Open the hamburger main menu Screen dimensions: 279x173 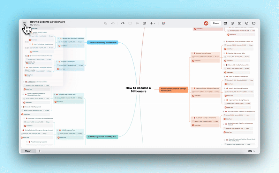24,23
